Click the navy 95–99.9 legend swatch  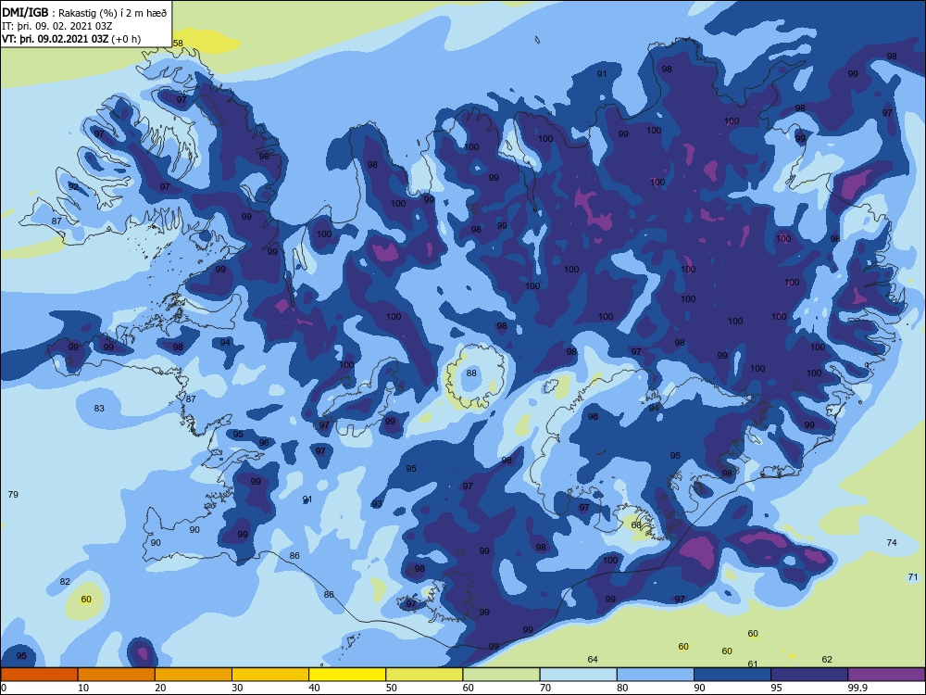pos(809,675)
